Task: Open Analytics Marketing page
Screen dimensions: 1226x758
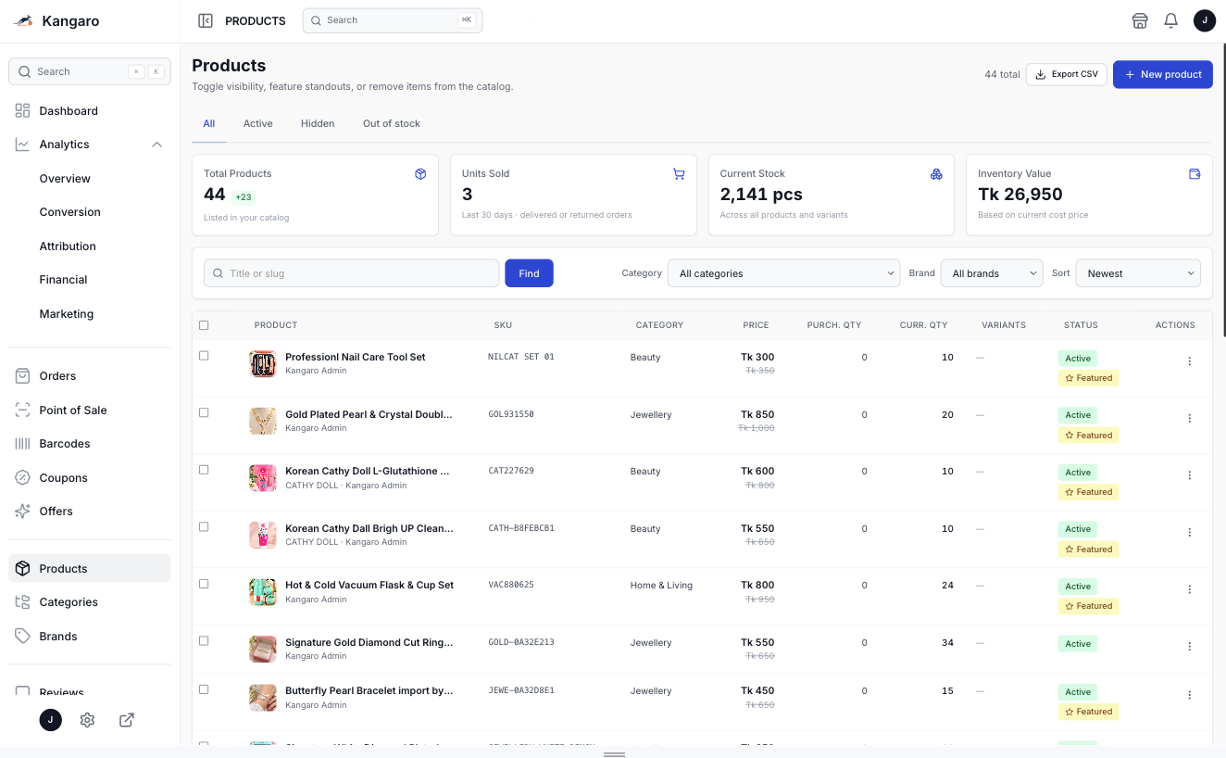Action: pyautogui.click(x=66, y=313)
